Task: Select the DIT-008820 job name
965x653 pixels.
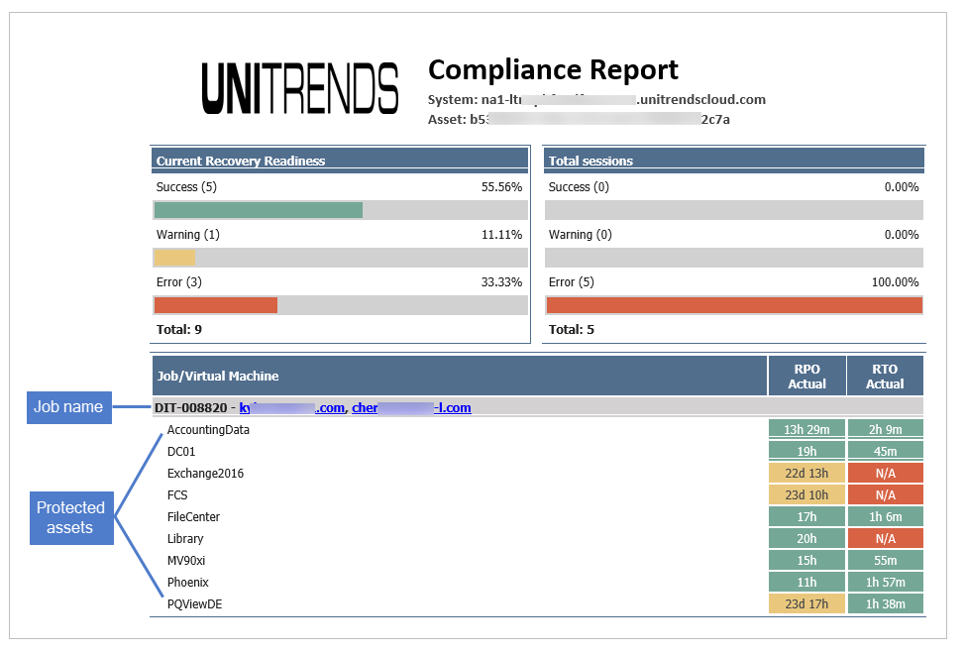Action: point(191,407)
